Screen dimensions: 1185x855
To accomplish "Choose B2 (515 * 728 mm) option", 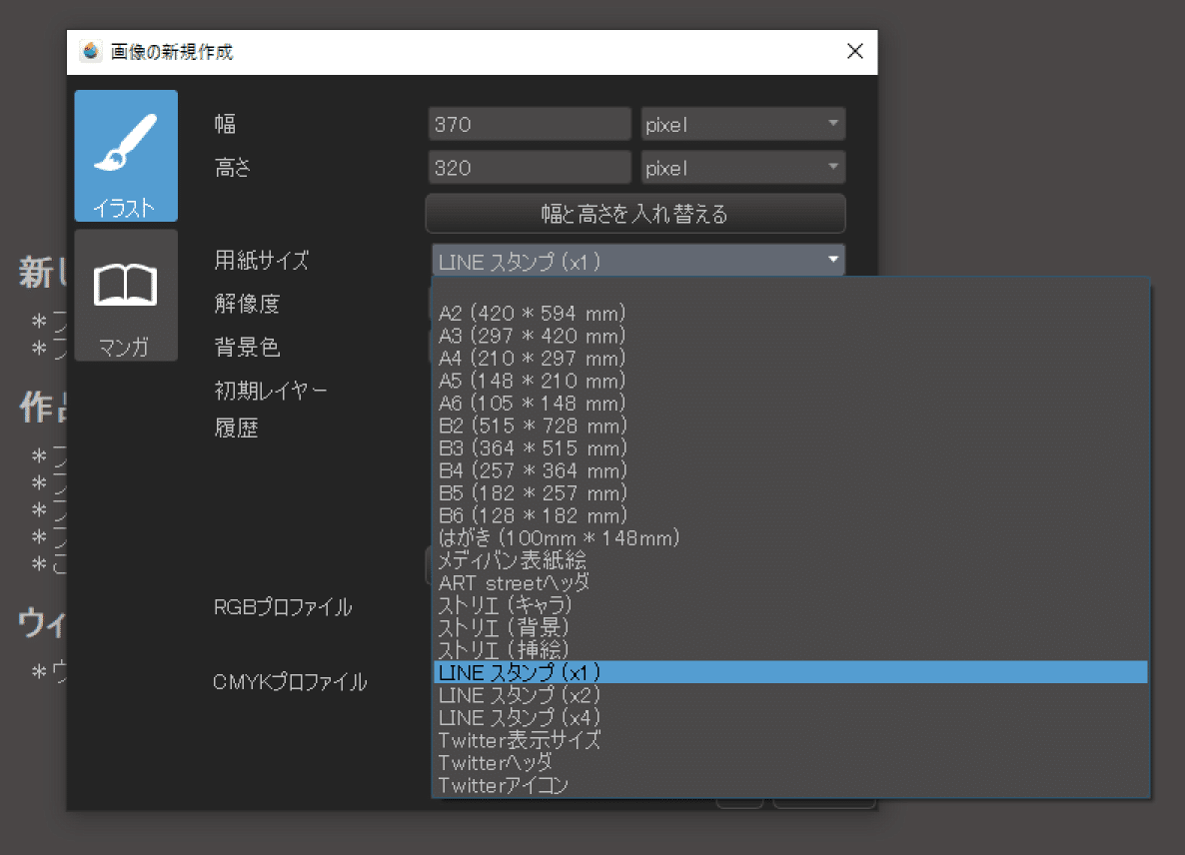I will point(790,426).
